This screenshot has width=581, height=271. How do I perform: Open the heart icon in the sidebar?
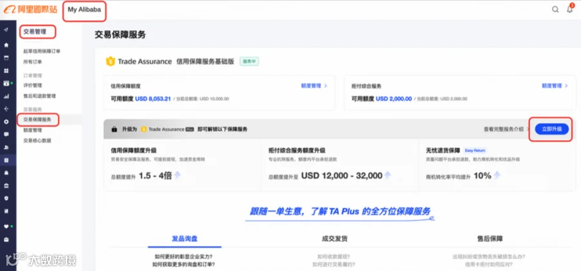[6, 227]
